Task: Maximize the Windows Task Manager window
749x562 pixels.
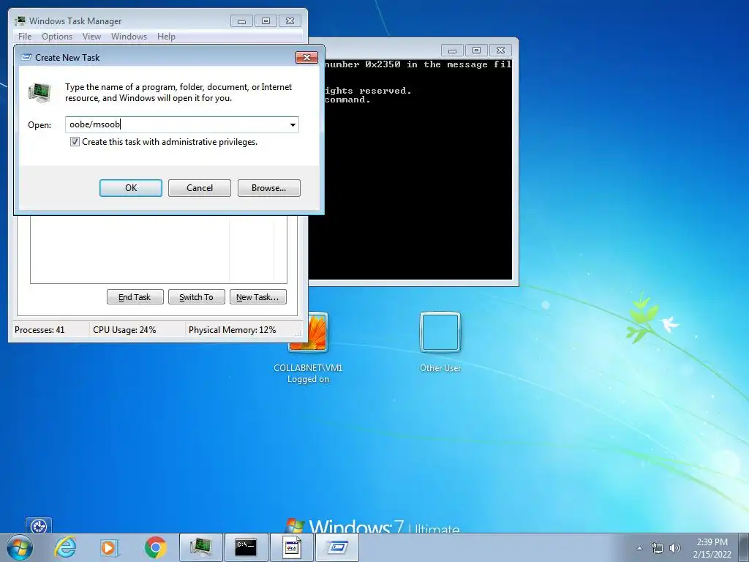Action: tap(266, 21)
